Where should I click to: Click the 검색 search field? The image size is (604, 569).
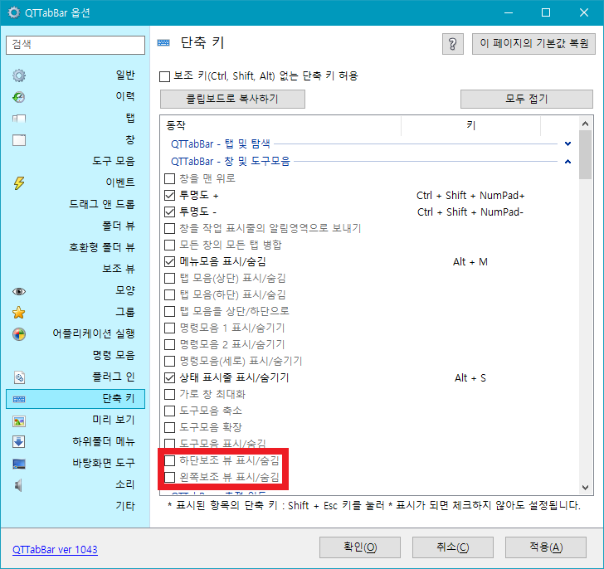[75, 45]
